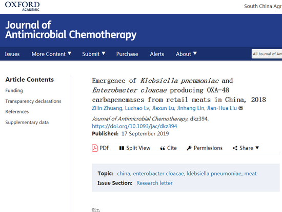Image resolution: width=282 pixels, height=212 pixels.
Task: Open Journal of Antimicrobial Chemotherapy banner logo
Action: (x=71, y=30)
